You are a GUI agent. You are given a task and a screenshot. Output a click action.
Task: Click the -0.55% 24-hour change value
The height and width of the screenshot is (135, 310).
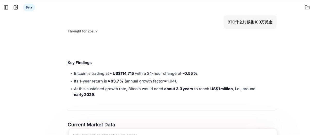tap(190, 73)
